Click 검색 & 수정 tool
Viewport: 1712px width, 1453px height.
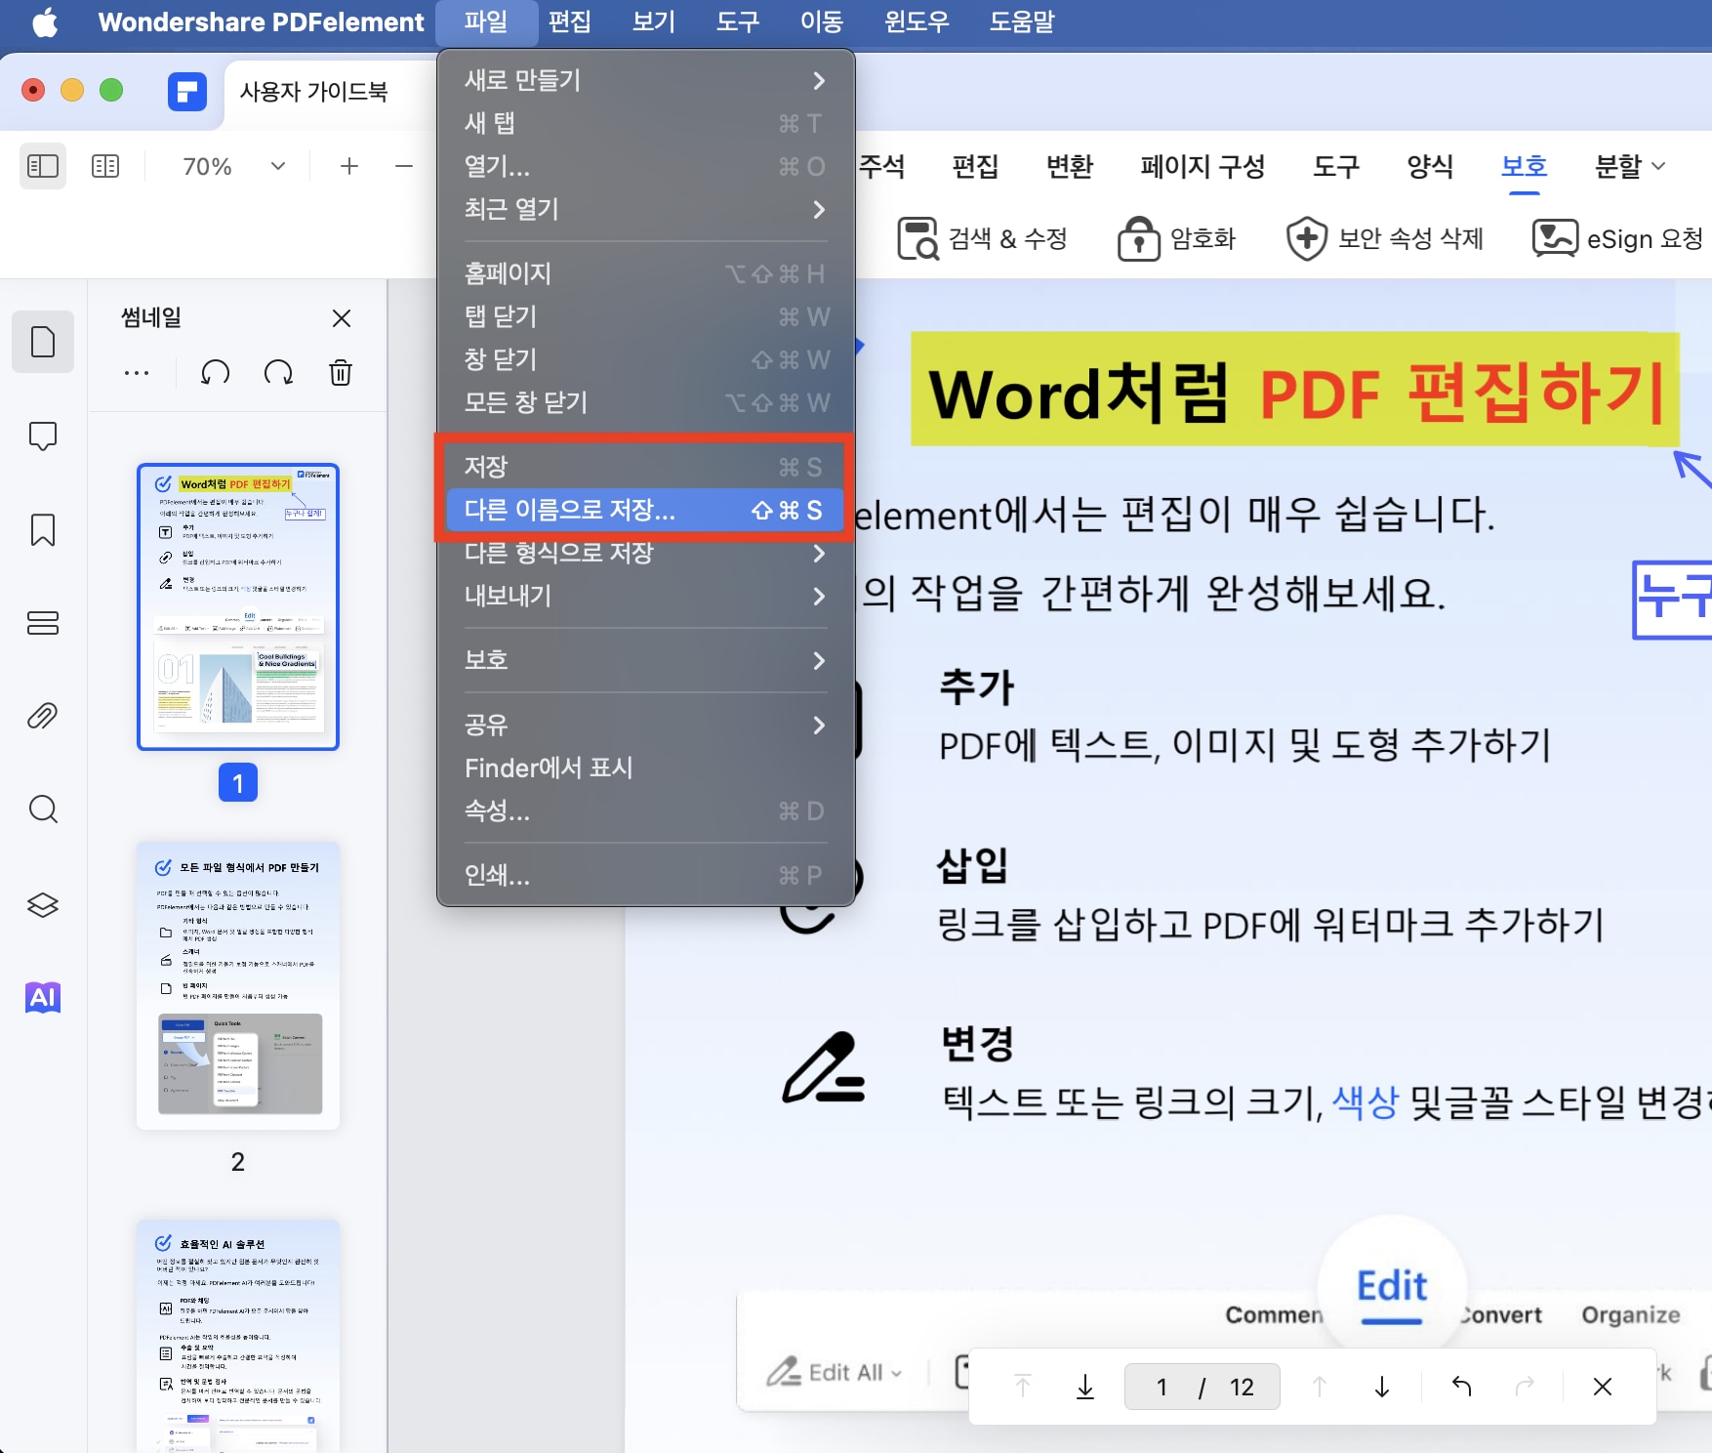982,238
